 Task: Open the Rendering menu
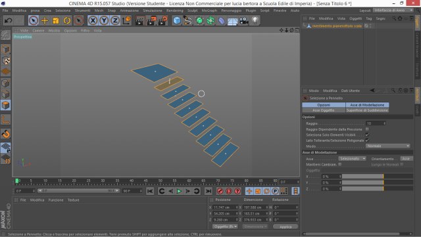click(174, 11)
